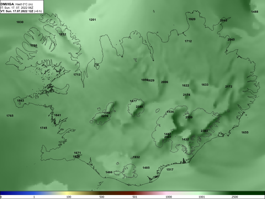Click the 2337 value label
Viewport: 265px width, 199px height.
click(x=168, y=137)
